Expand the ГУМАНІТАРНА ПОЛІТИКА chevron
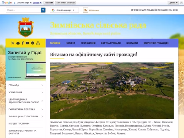Viewport: 184px width, 138px height. [42, 109]
